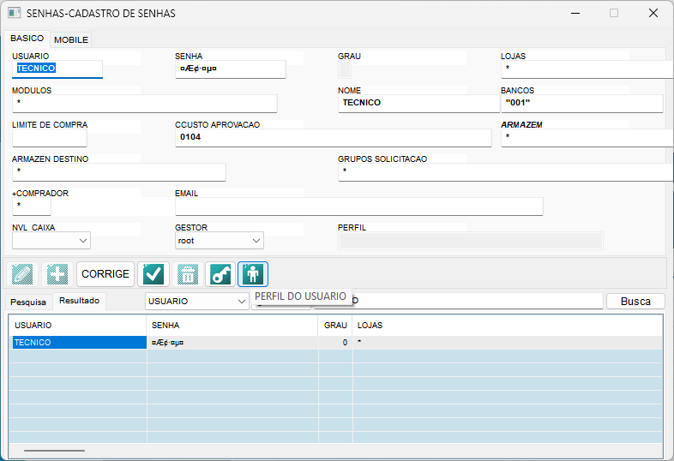Click the trash can delete icon

[188, 274]
